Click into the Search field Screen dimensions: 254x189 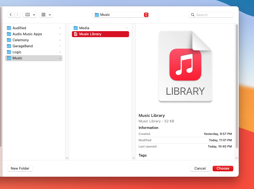211,15
